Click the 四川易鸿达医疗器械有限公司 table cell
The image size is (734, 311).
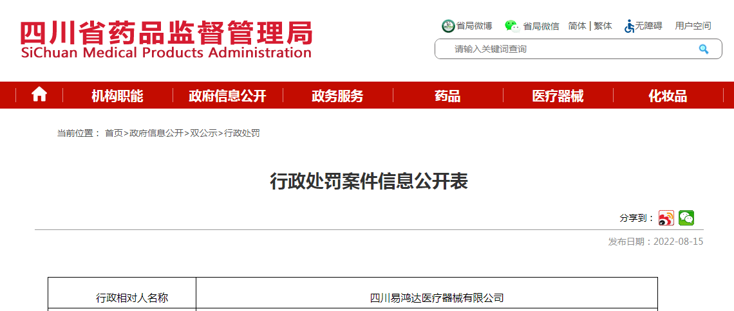pos(427,294)
